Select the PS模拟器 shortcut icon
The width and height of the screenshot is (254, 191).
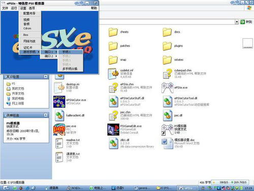click(x=167, y=129)
